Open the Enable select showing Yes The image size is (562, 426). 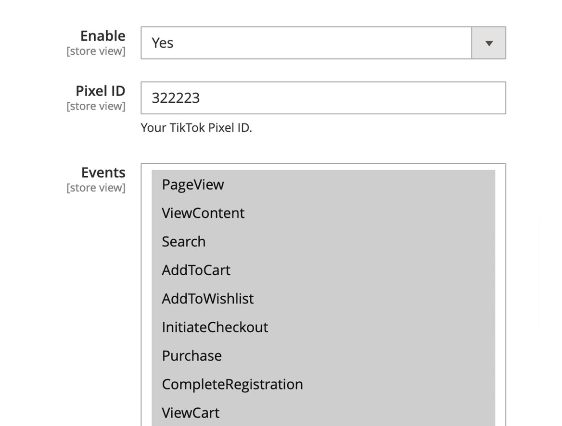pyautogui.click(x=306, y=43)
